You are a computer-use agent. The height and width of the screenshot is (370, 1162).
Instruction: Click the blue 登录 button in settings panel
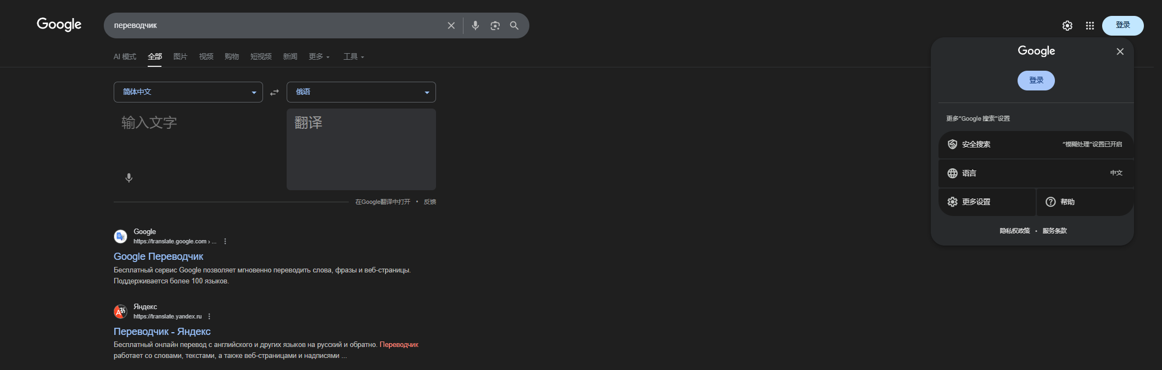point(1036,81)
